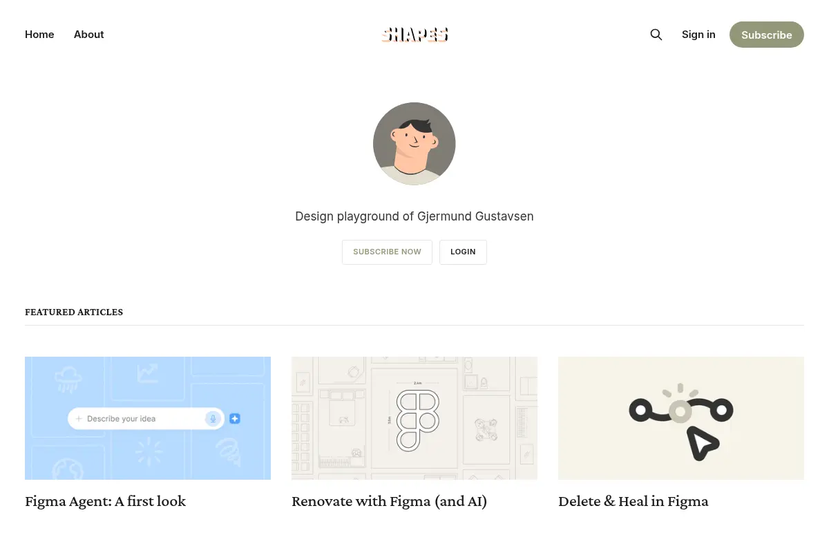This screenshot has width=829, height=553.
Task: Click the LOGIN button
Action: point(463,252)
